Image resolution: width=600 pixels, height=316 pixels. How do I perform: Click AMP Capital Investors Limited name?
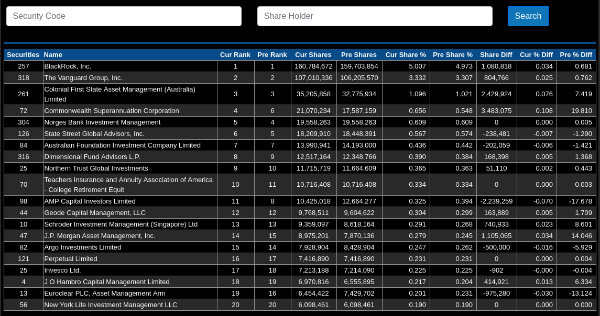90,201
